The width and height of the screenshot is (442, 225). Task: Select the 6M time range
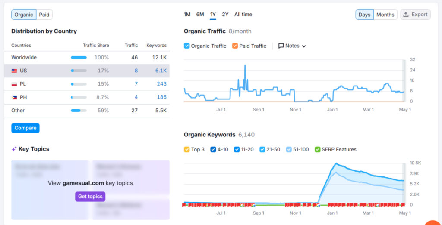[200, 15]
